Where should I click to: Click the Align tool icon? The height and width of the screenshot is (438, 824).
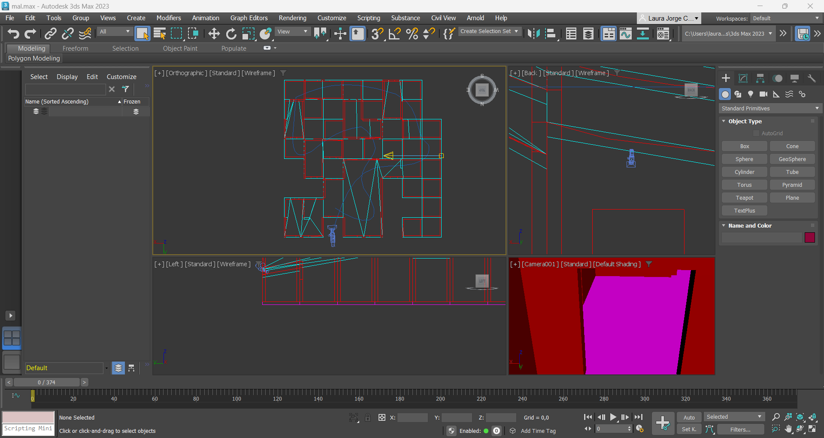pyautogui.click(x=551, y=33)
